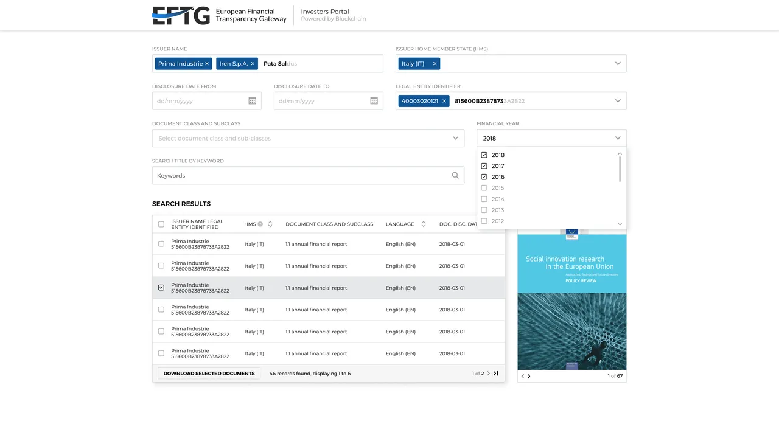The height and width of the screenshot is (438, 779).
Task: Click the Disclosure Date To field
Action: 329,101
